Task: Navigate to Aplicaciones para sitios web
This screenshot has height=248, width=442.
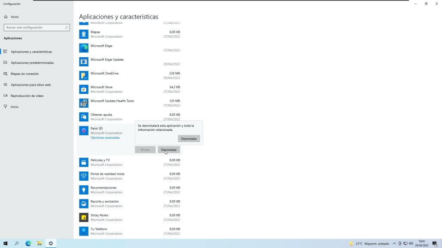Action: click(x=31, y=85)
